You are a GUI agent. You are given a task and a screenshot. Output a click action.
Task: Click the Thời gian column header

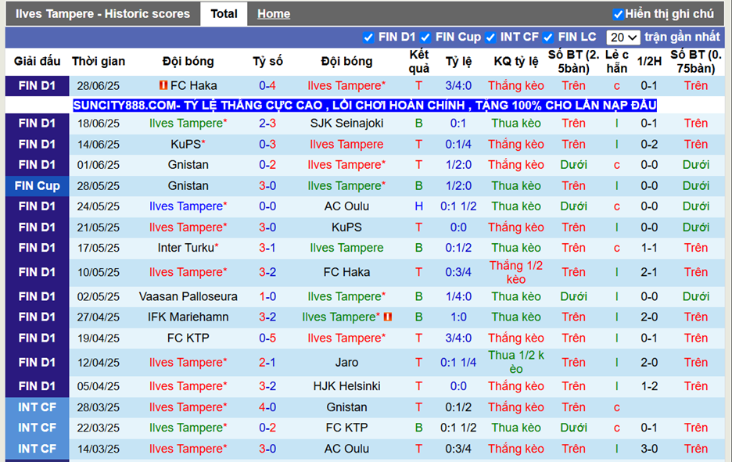(99, 61)
